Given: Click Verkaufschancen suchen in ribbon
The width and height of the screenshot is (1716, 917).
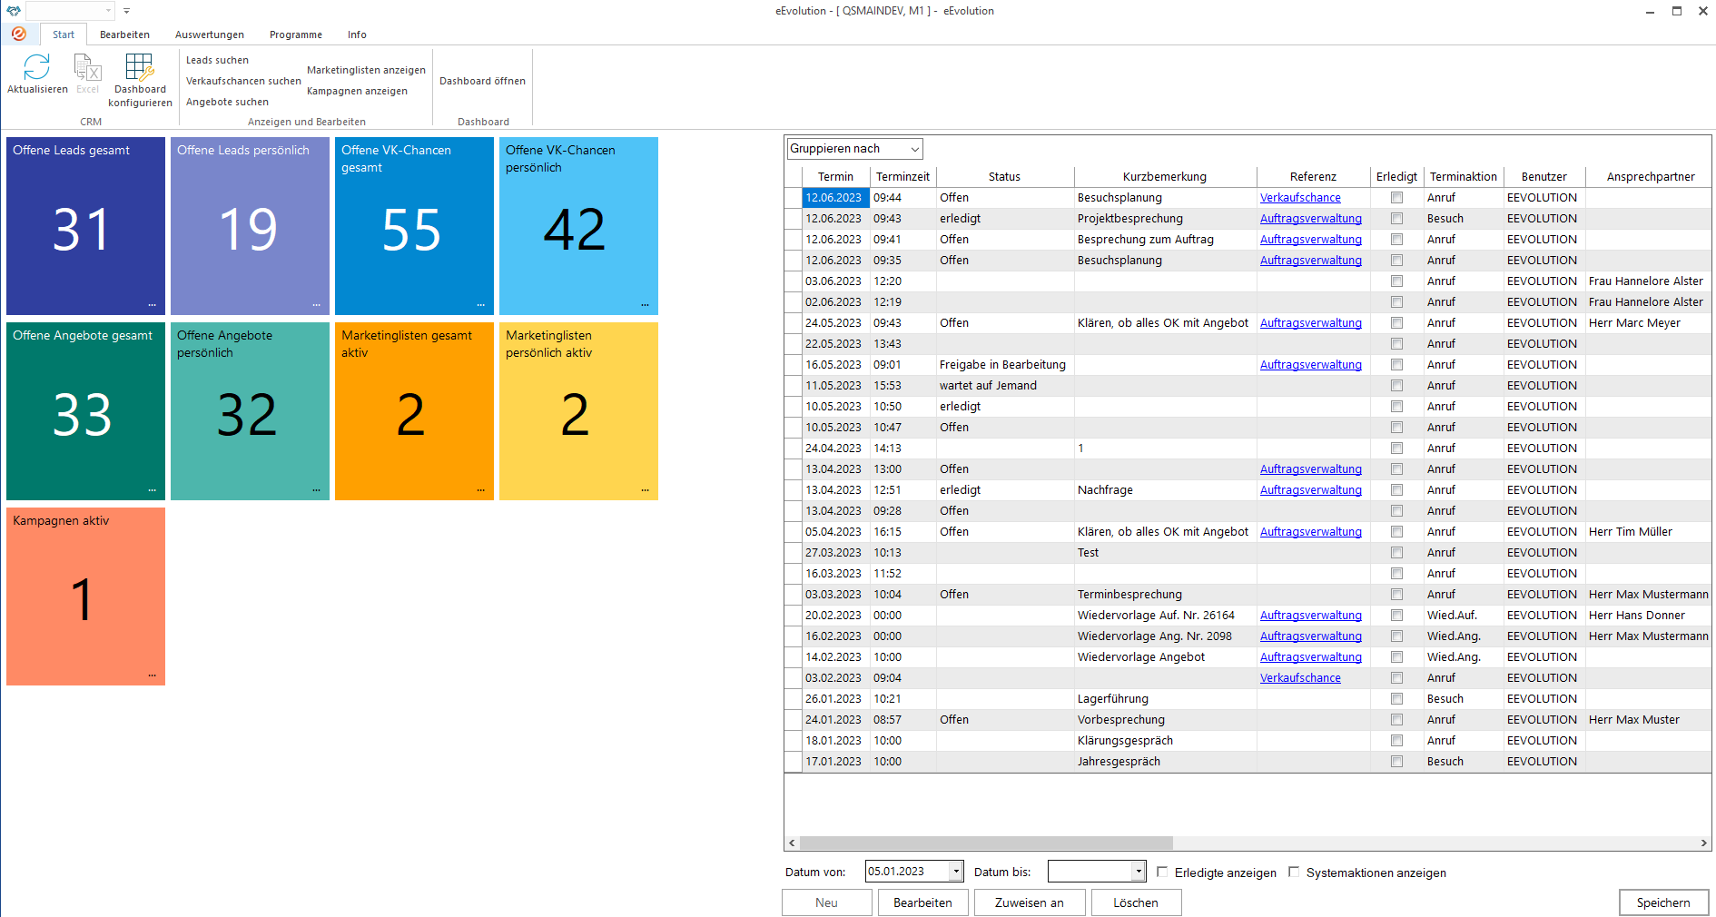Looking at the screenshot, I should [243, 81].
